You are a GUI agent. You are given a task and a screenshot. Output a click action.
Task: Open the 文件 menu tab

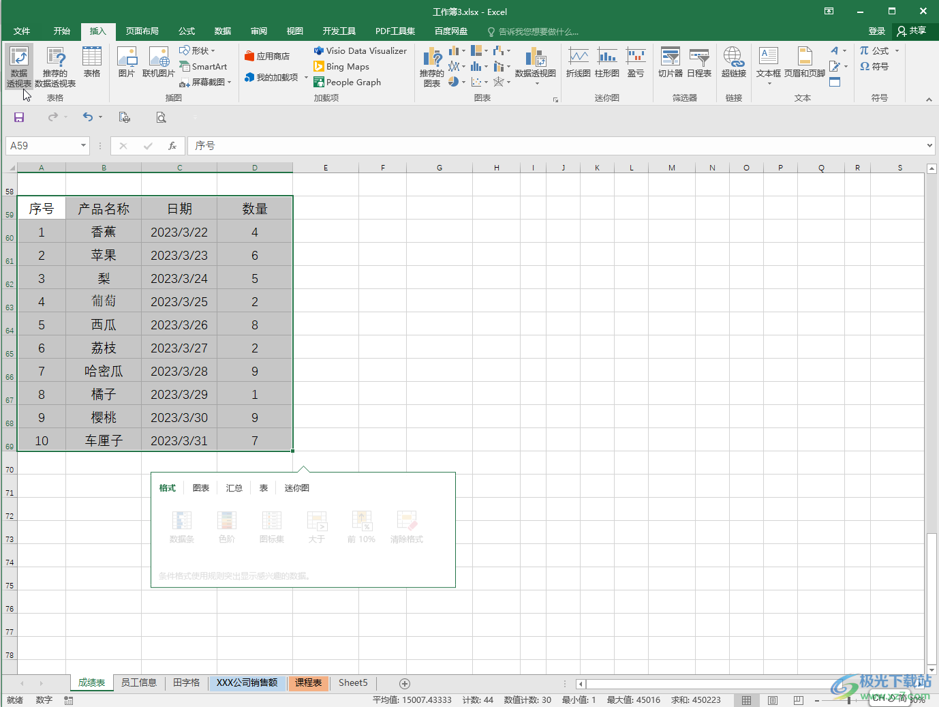point(22,31)
